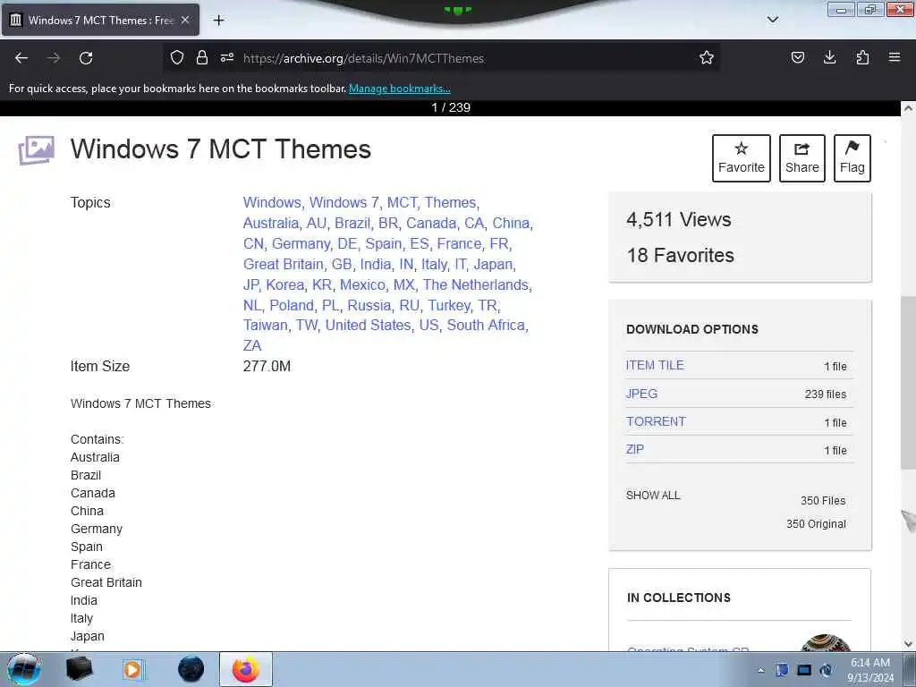Image resolution: width=916 pixels, height=687 pixels.
Task: Open the Korea topic link
Action: click(285, 284)
